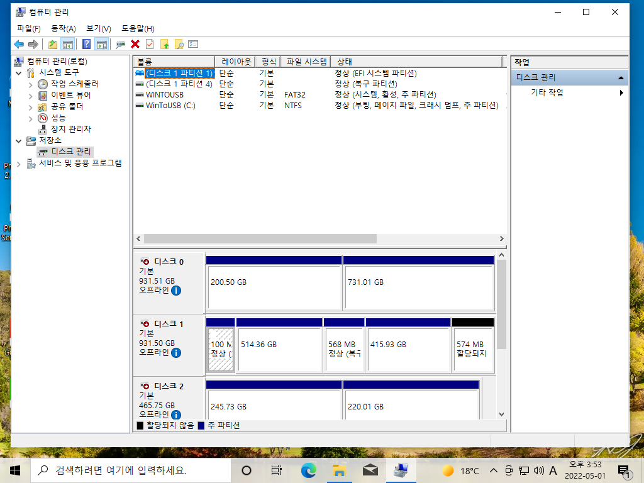Image resolution: width=644 pixels, height=483 pixels.
Task: Collapse the 시스템 도구 tree node
Action: click(18, 73)
